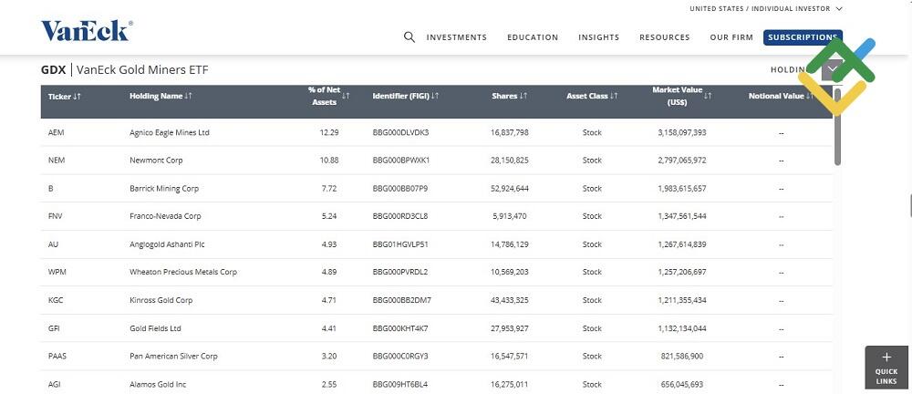Click the holdings table vertical scrollbar
The image size is (912, 394).
tap(837, 126)
